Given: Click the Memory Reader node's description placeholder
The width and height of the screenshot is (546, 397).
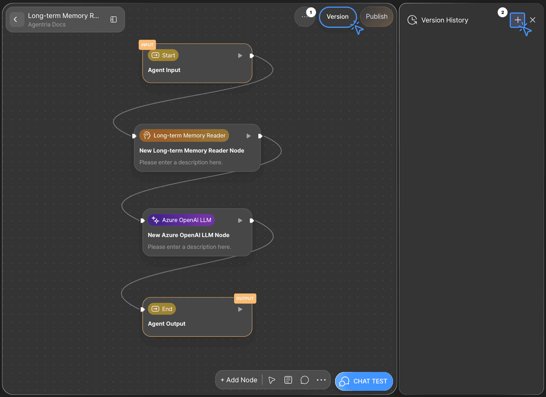Looking at the screenshot, I should click(x=181, y=162).
